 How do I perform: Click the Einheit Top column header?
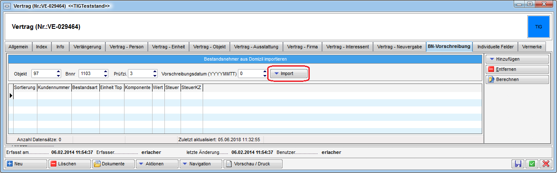tap(112, 87)
